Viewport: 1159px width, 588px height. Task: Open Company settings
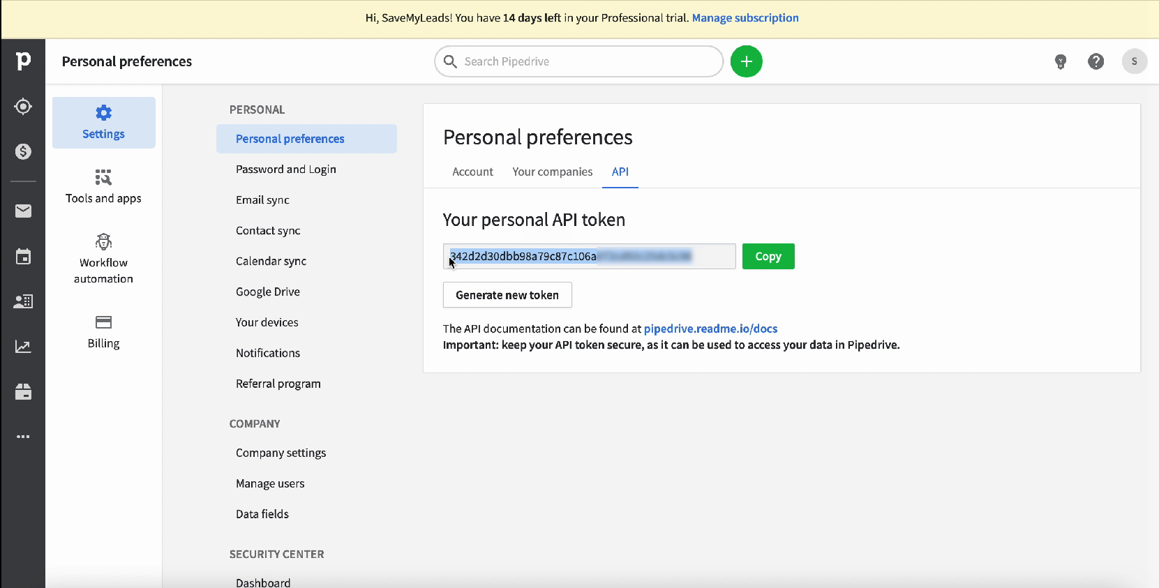click(281, 453)
